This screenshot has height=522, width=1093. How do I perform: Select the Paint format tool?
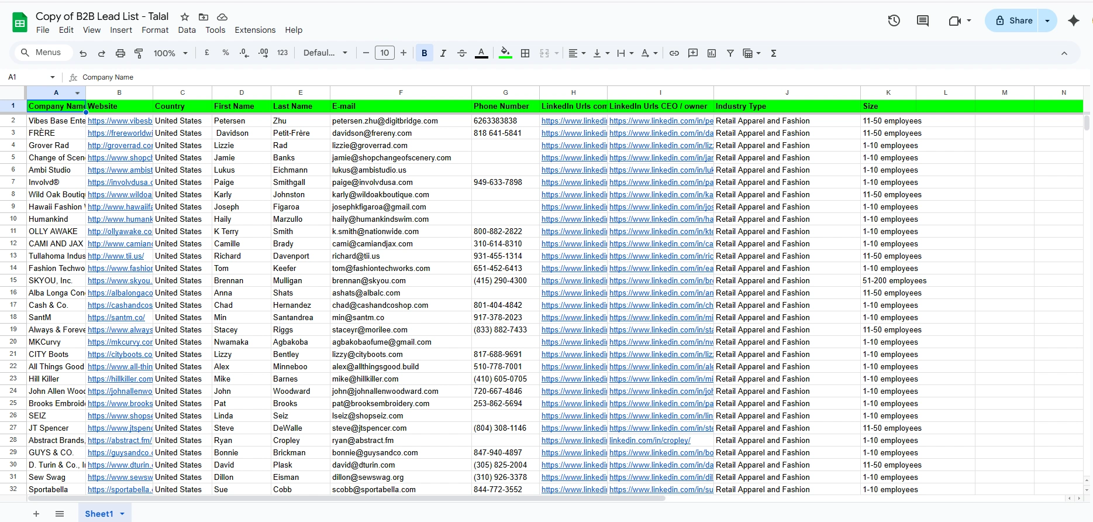[139, 53]
